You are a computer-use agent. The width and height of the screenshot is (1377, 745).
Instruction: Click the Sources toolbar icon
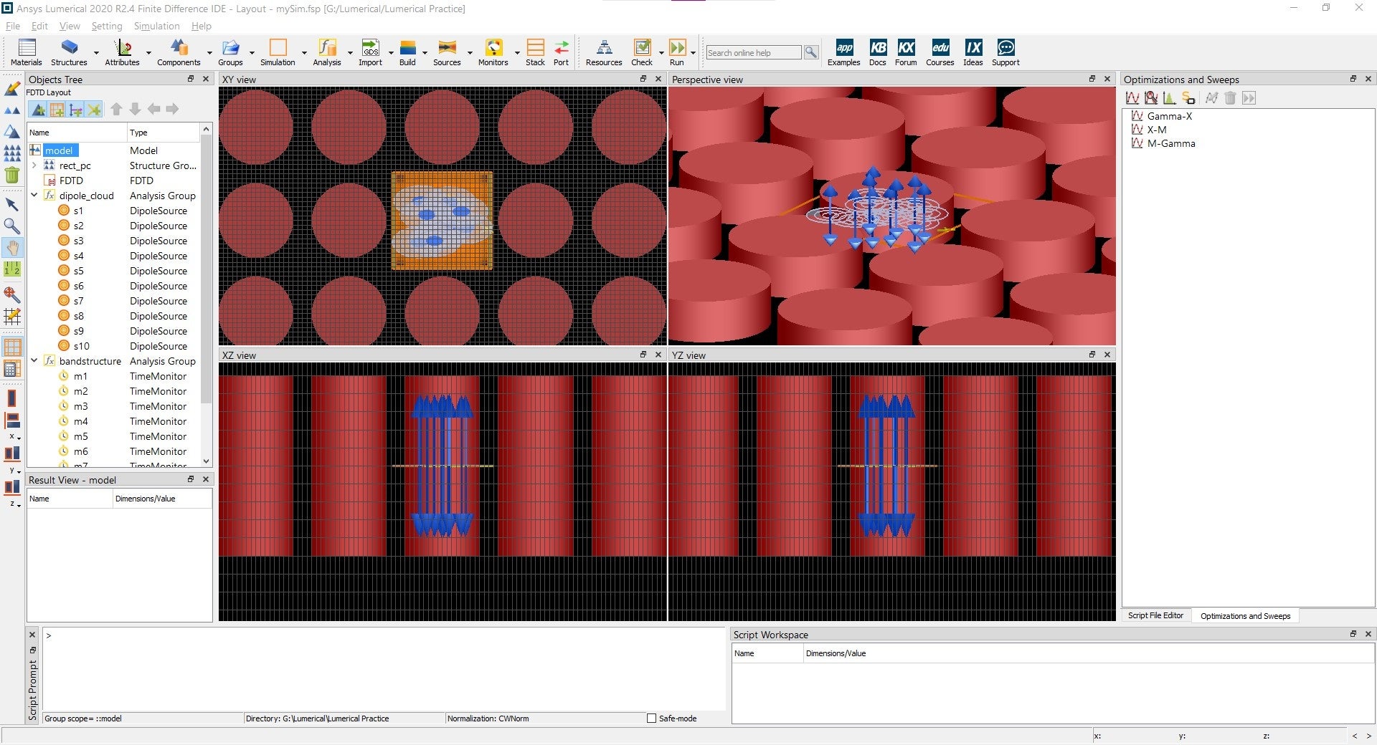tap(447, 48)
